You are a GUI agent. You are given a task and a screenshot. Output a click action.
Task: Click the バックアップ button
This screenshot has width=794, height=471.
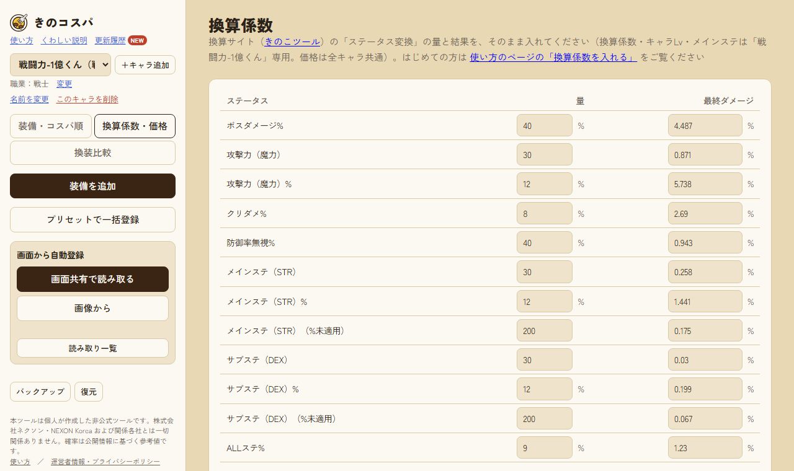(40, 392)
